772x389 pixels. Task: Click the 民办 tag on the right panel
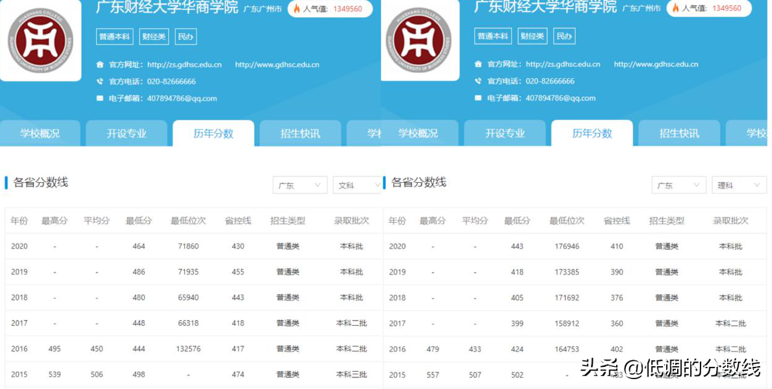pyautogui.click(x=564, y=36)
